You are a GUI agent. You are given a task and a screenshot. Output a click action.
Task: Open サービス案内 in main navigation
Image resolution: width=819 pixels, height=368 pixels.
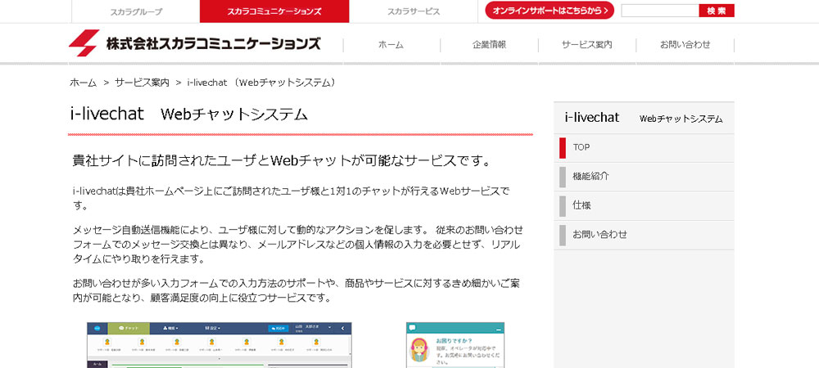click(587, 45)
